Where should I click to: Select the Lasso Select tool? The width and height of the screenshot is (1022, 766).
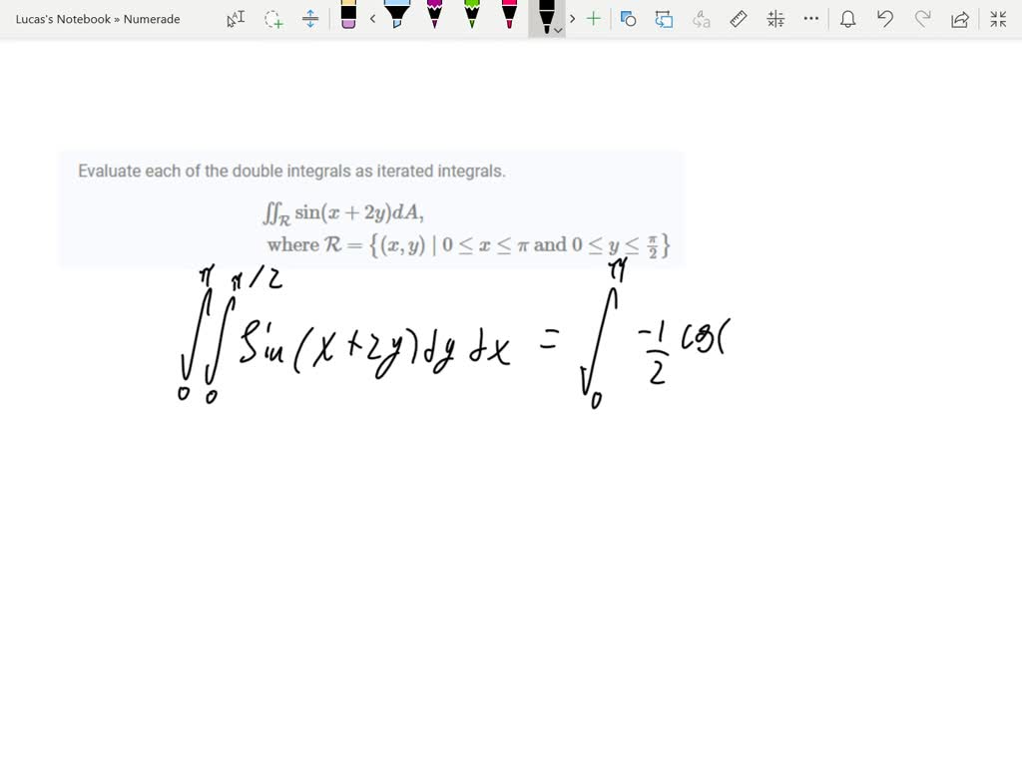pyautogui.click(x=273, y=18)
